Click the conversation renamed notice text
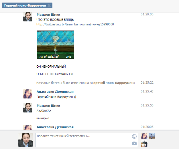 click(x=86, y=83)
